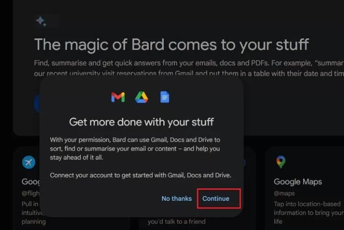
Task: Open the Google Maps card title
Action: (x=298, y=182)
